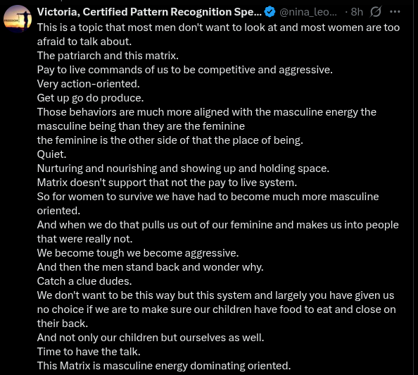
Task: Click the 8h post timestamp
Action: coord(357,12)
